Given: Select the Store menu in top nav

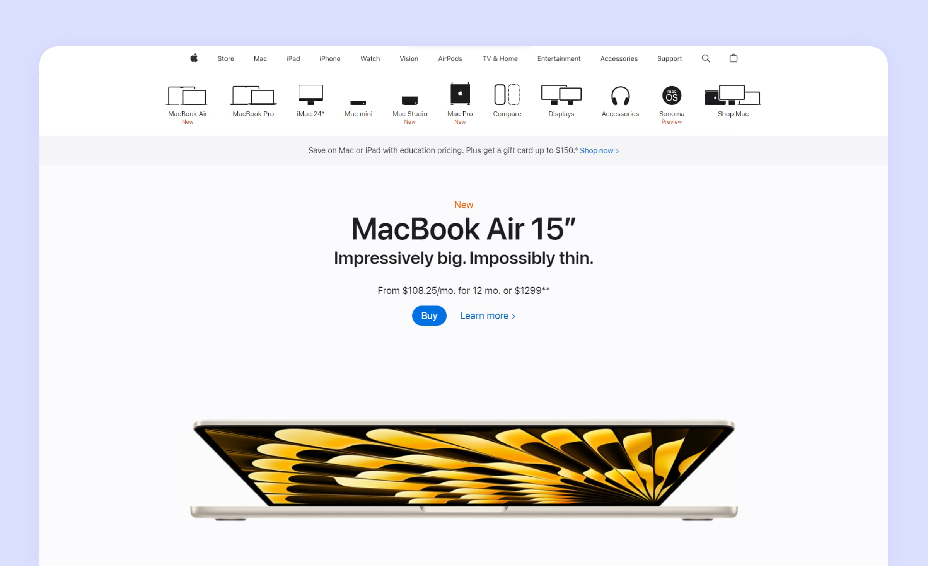Looking at the screenshot, I should point(225,58).
